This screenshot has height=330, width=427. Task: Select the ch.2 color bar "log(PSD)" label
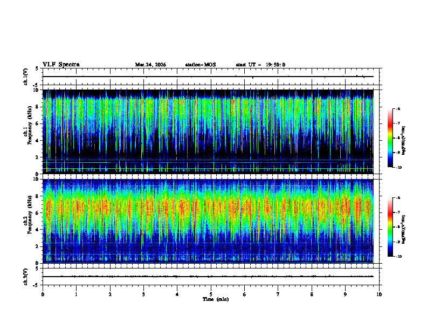404,229
